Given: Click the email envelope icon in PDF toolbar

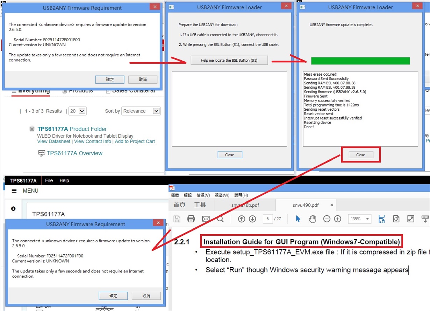Looking at the screenshot, I should [206, 219].
